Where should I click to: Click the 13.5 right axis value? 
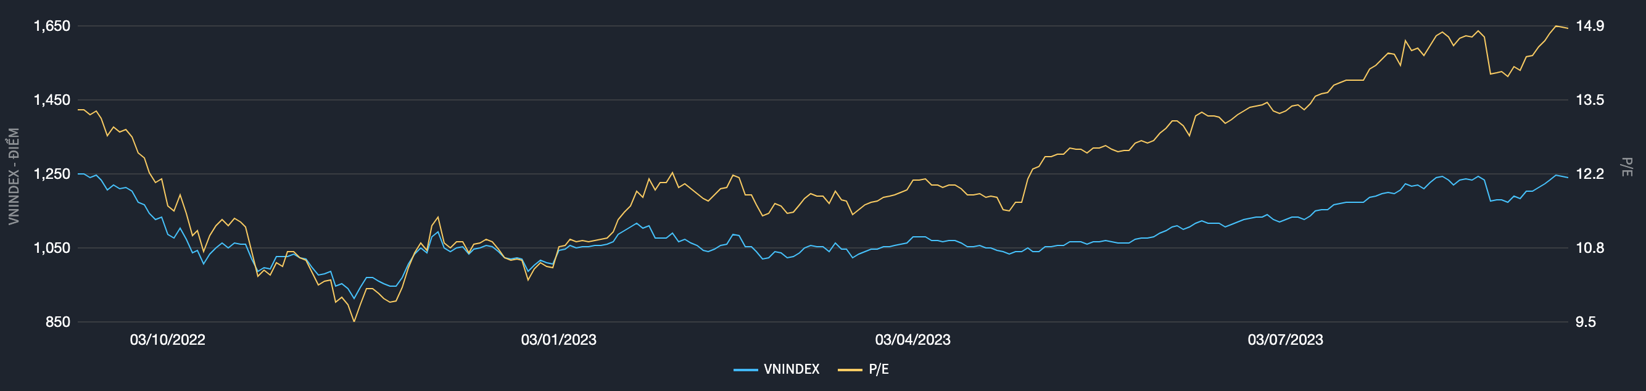pos(1590,100)
